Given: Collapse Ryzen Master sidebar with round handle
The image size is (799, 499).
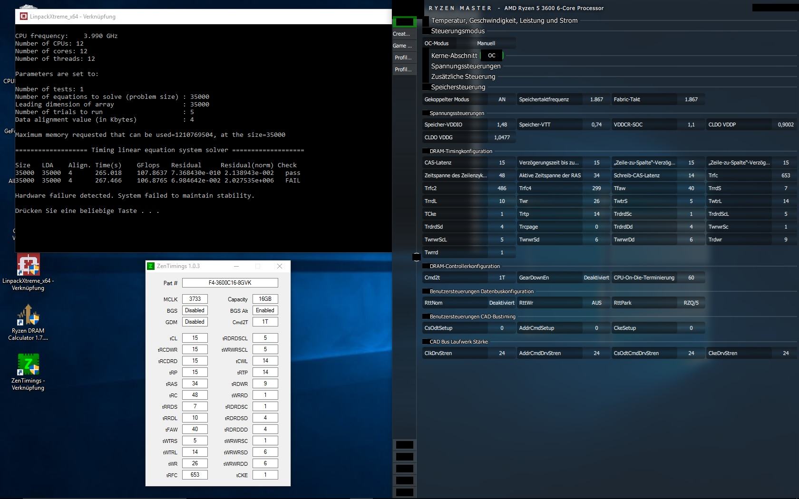Looking at the screenshot, I should (x=417, y=257).
